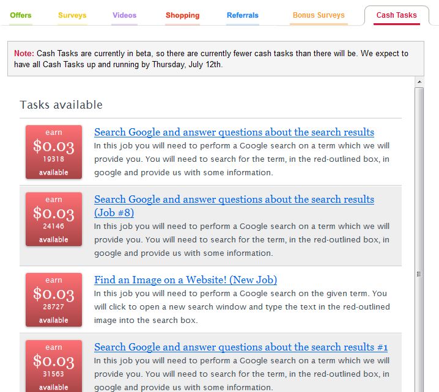Click the beta note about Cash Tasks
Image resolution: width=439 pixels, height=392 pixels.
(x=215, y=59)
